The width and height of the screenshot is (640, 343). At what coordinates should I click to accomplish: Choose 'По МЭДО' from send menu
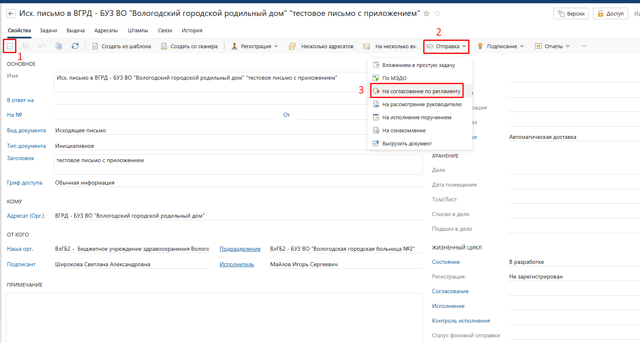pyautogui.click(x=394, y=78)
